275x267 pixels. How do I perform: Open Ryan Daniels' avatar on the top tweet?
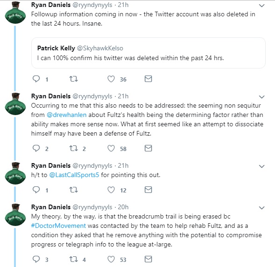(x=15, y=13)
